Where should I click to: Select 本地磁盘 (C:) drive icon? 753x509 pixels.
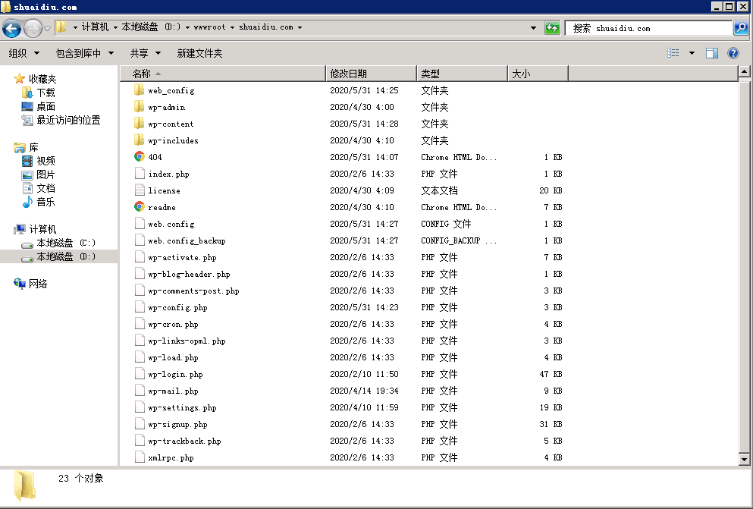(27, 244)
